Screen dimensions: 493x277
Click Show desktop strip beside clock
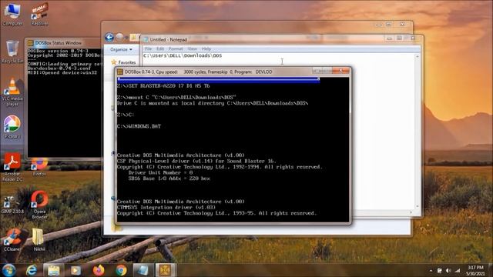491,270
